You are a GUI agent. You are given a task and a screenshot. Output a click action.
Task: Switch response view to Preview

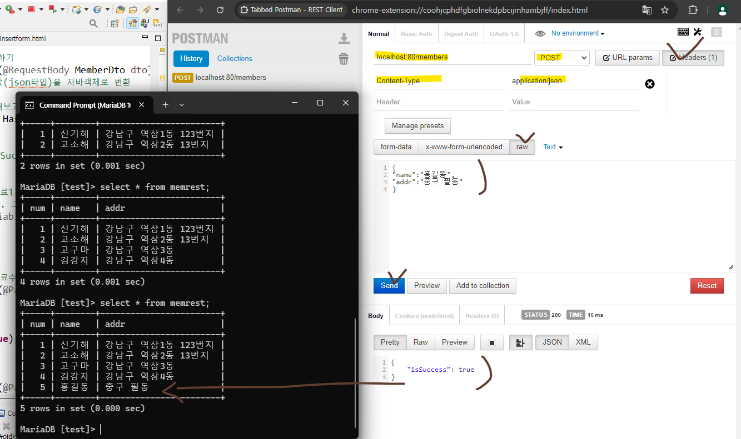pyautogui.click(x=455, y=342)
